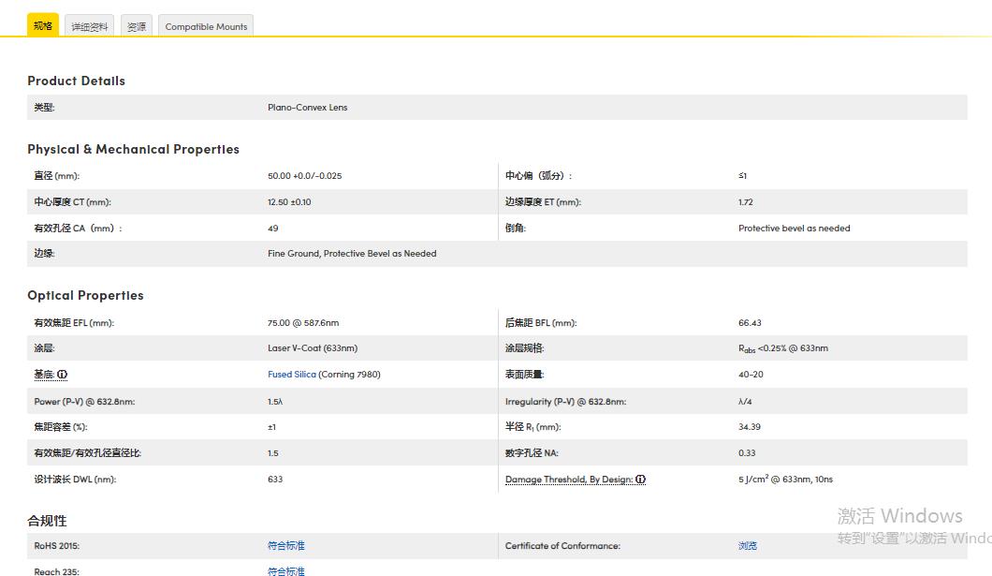Click 符合标准 link for RoHS 2015
This screenshot has width=992, height=576.
point(286,546)
